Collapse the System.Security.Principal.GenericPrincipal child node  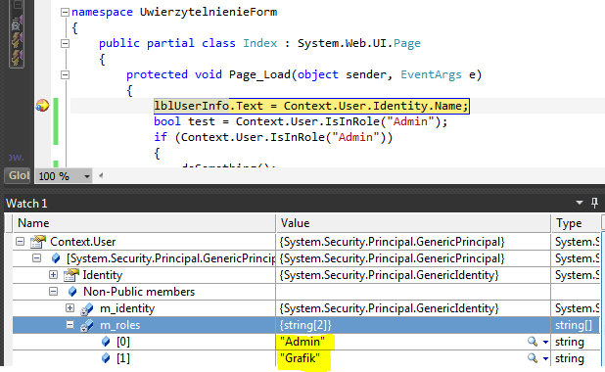36,258
